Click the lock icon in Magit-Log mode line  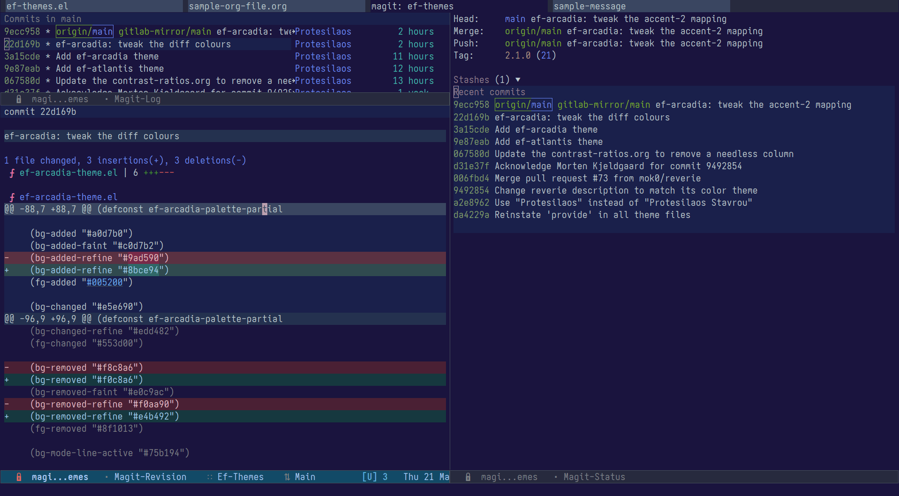pyautogui.click(x=19, y=99)
